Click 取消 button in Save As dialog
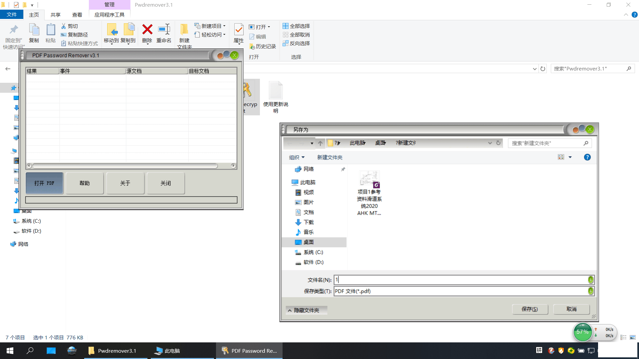The width and height of the screenshot is (639, 359). pos(571,309)
